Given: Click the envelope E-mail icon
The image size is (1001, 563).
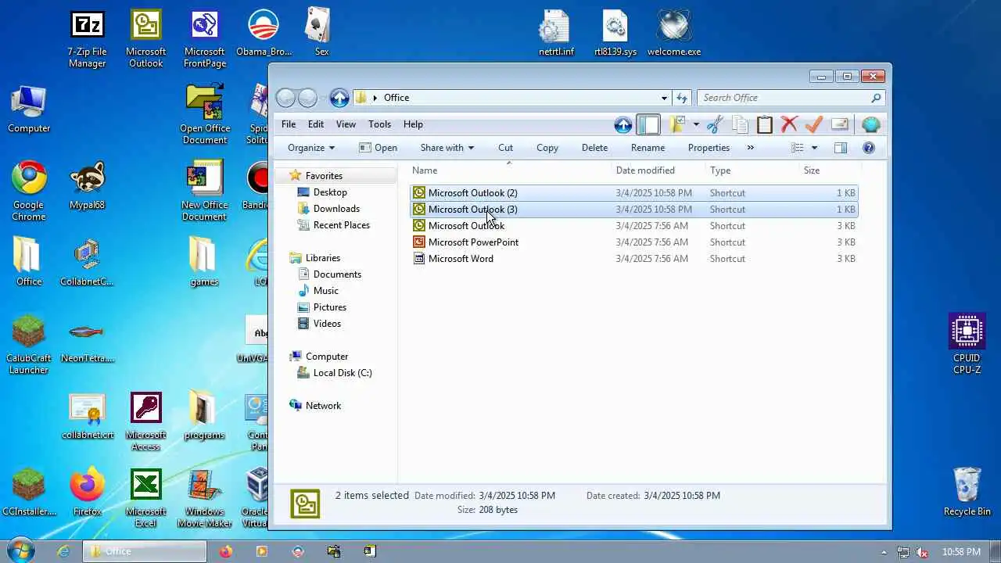Looking at the screenshot, I should pos(839,124).
